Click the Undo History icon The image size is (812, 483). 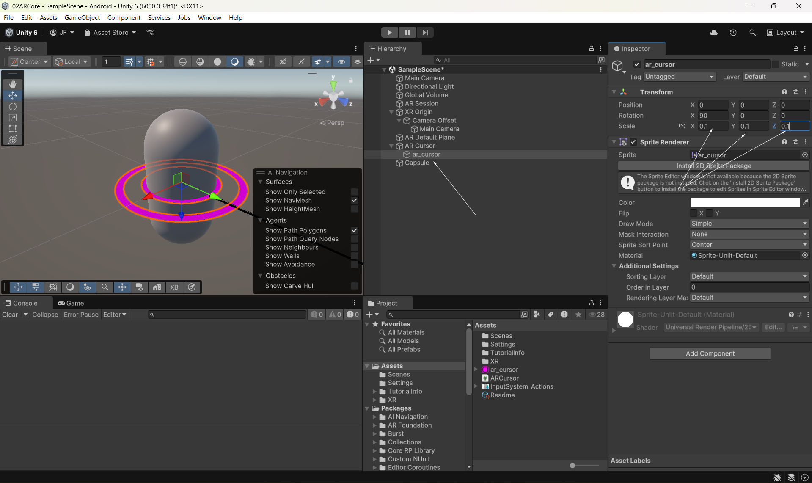click(733, 33)
